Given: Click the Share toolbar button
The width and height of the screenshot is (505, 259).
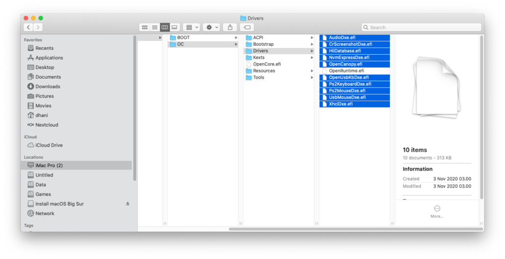Looking at the screenshot, I should click(x=230, y=27).
